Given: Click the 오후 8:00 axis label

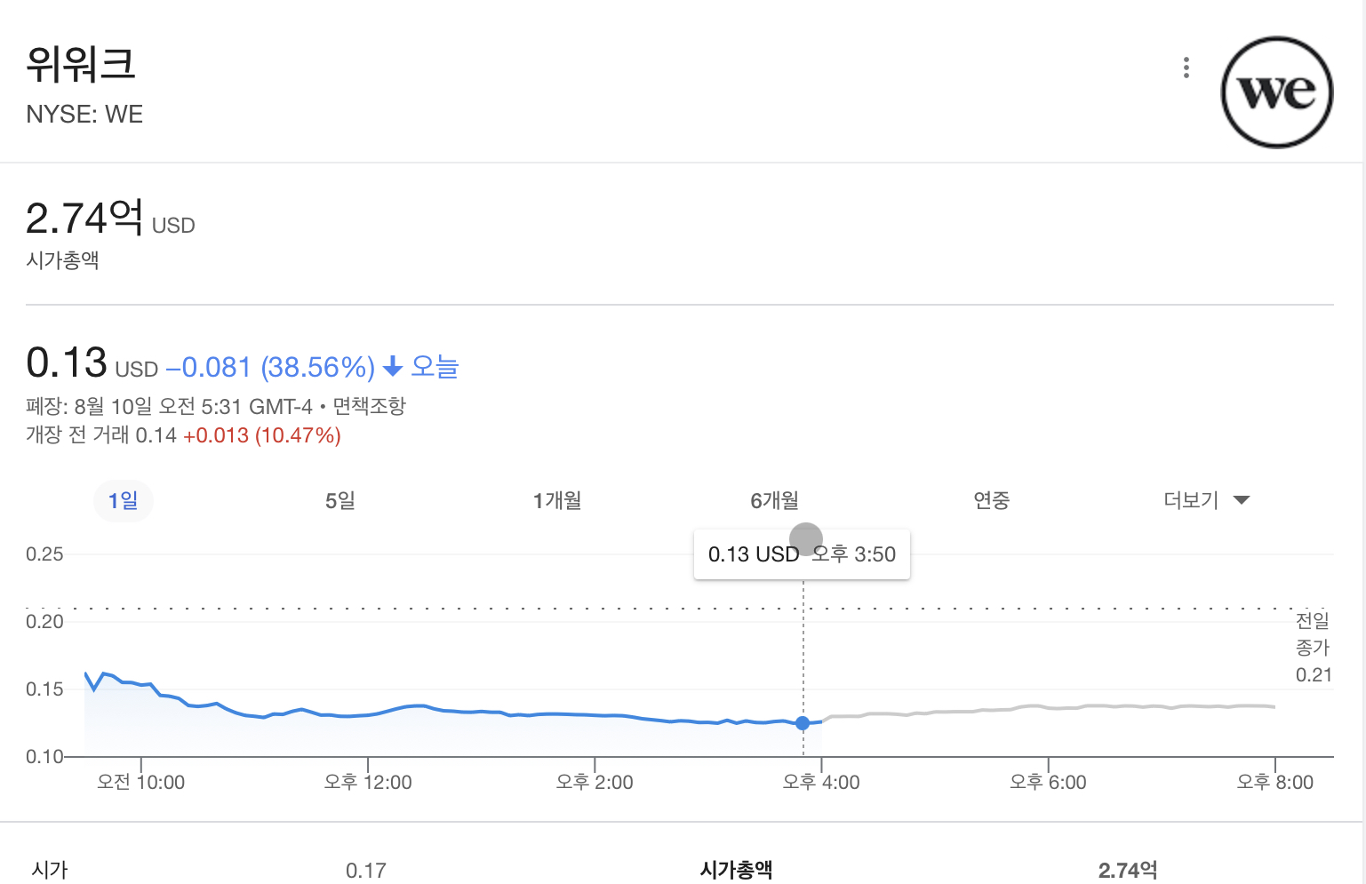Looking at the screenshot, I should pos(1275,783).
